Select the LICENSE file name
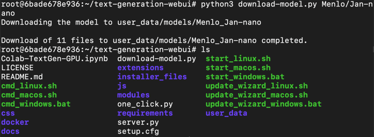The image size is (374, 137). (17, 68)
